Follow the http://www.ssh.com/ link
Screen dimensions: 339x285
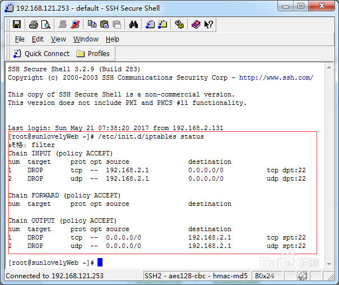click(276, 77)
